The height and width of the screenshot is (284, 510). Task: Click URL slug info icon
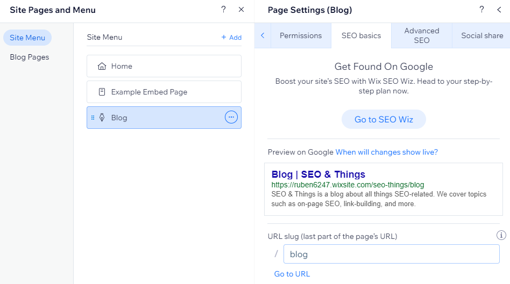501,235
